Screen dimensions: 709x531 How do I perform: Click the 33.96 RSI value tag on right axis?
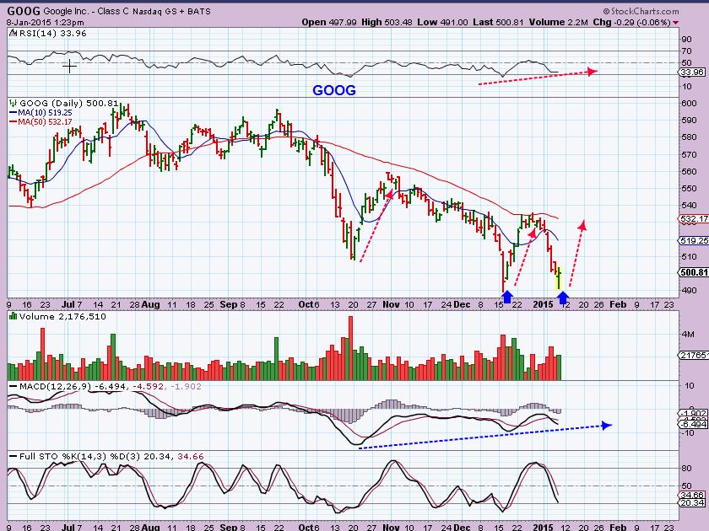[x=692, y=72]
